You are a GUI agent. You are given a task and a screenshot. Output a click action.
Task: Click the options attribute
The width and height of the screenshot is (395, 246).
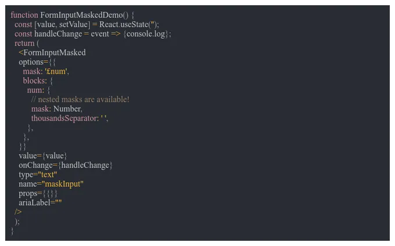point(31,62)
